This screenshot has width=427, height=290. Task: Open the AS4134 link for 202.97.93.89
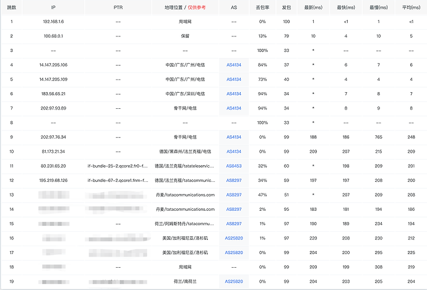(x=234, y=108)
